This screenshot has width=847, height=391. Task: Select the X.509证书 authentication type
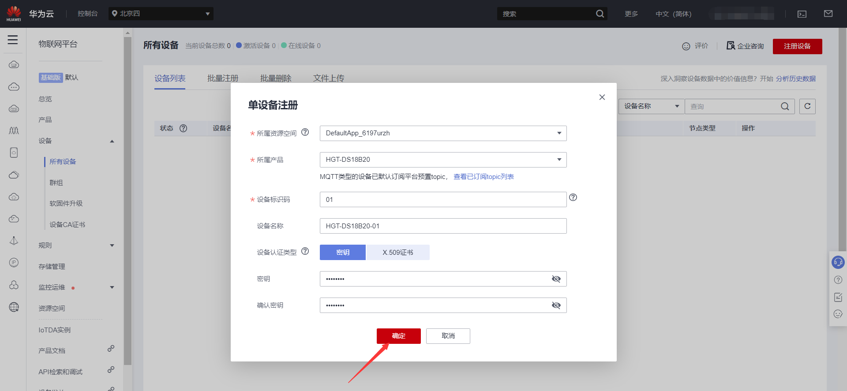tap(397, 252)
